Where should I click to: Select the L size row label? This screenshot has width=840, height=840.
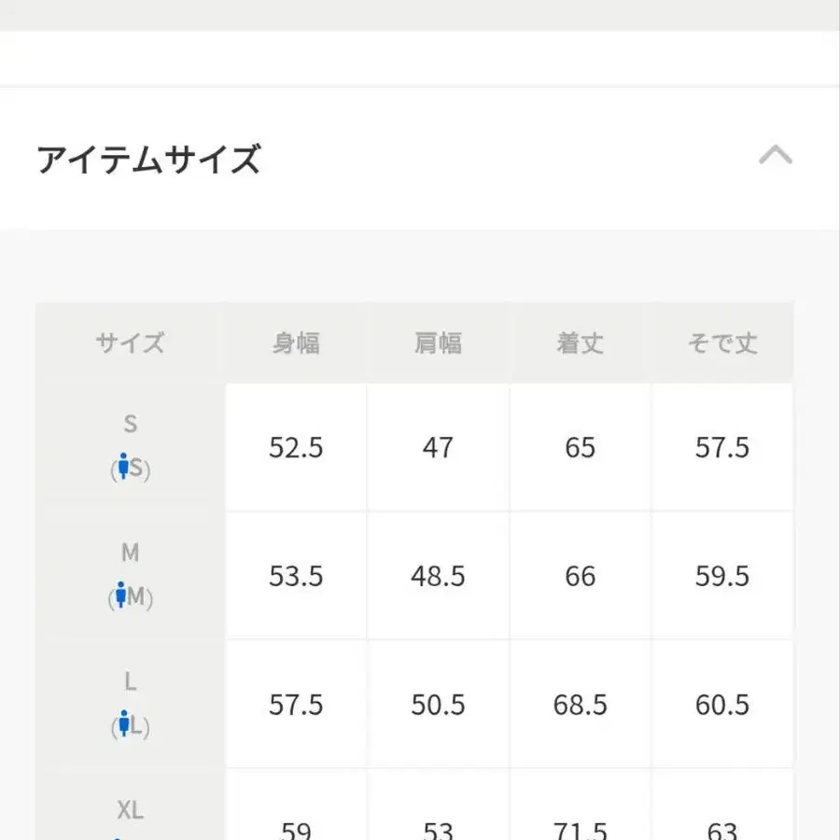click(x=130, y=682)
